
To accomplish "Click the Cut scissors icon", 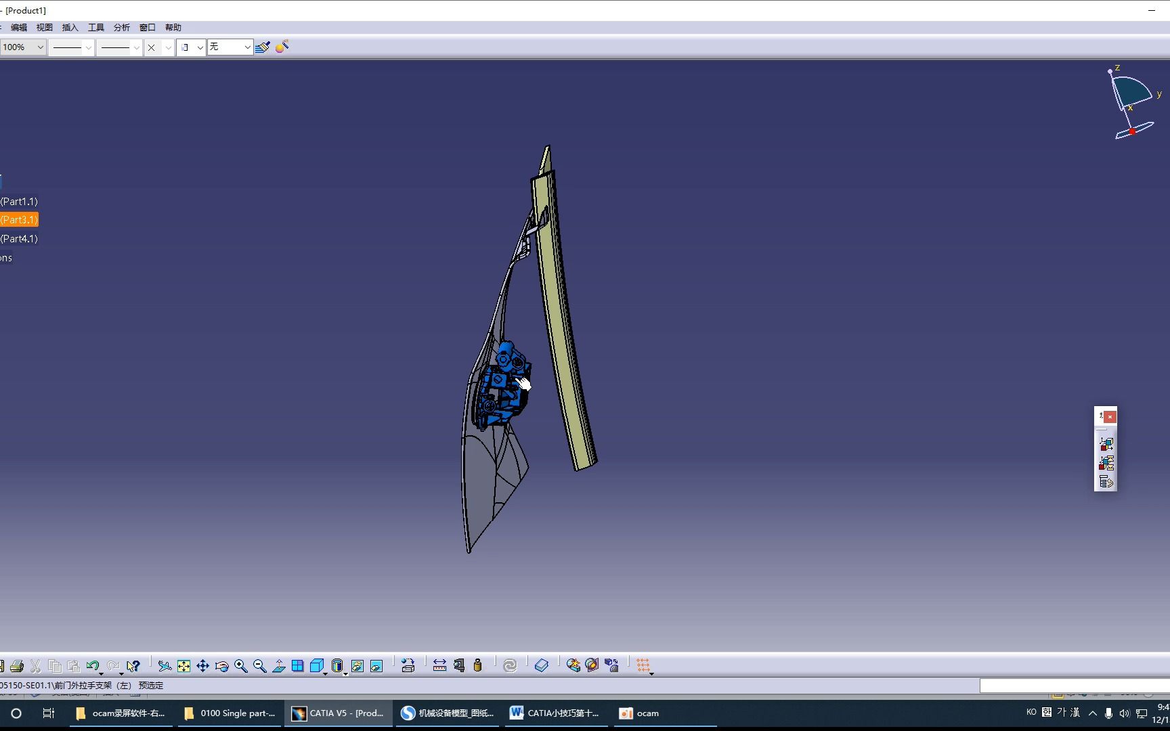I will click(x=36, y=666).
